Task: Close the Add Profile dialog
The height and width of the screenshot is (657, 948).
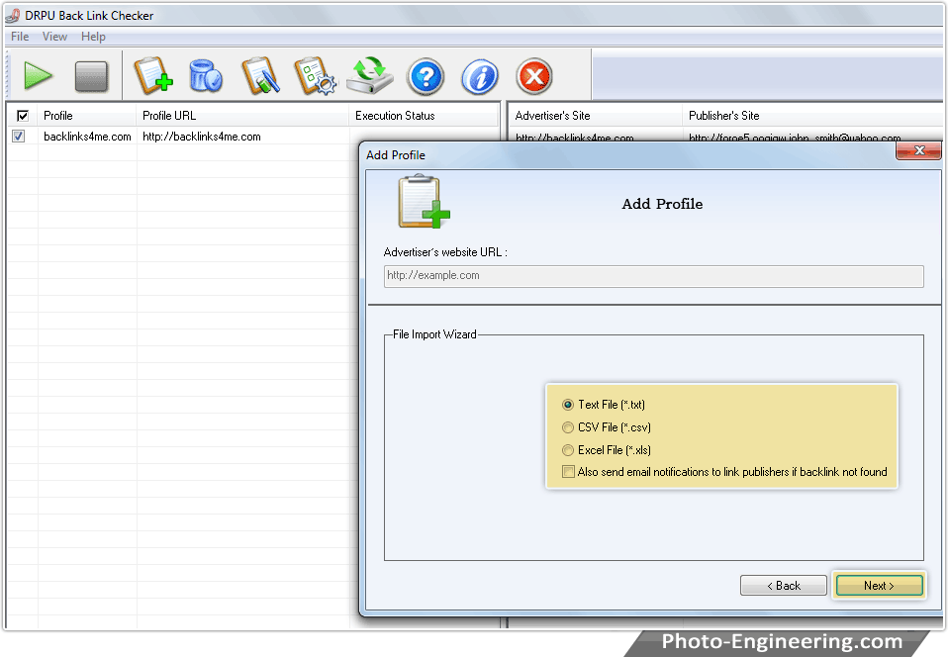Action: (x=919, y=150)
